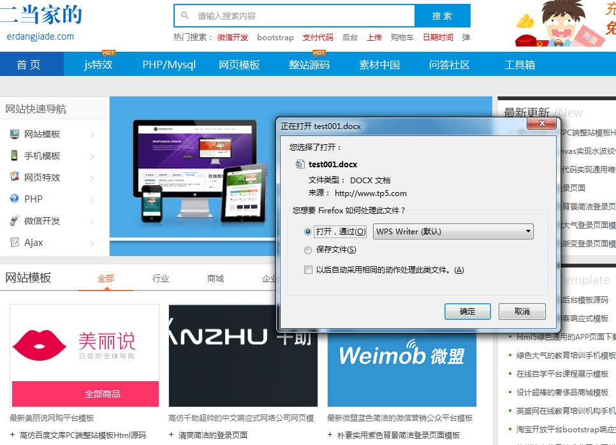
Task: Click the Ajax pencil icon
Action: click(x=15, y=242)
